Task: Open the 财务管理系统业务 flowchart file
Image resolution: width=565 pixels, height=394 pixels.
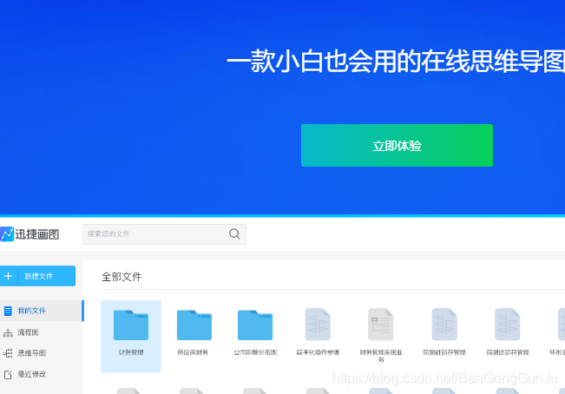Action: [x=381, y=335]
